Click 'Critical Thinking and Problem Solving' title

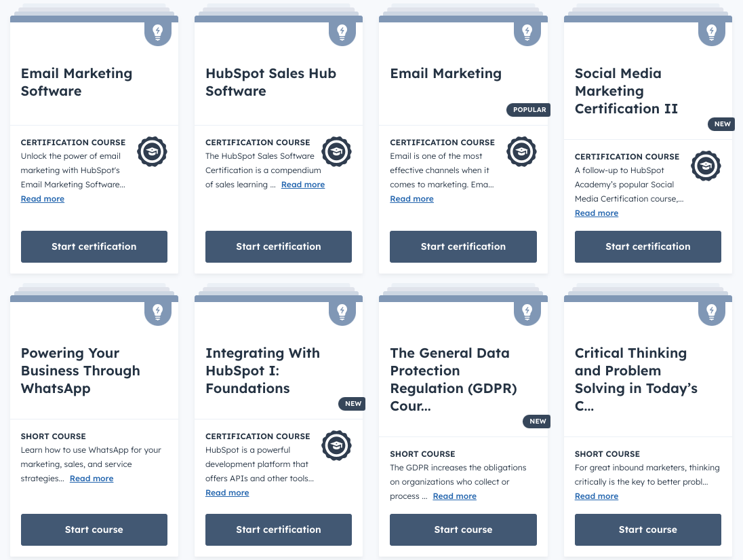tap(636, 379)
